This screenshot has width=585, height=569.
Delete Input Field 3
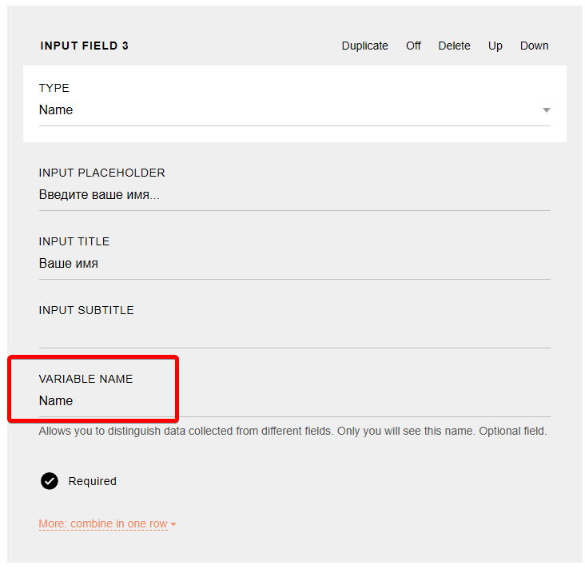454,46
